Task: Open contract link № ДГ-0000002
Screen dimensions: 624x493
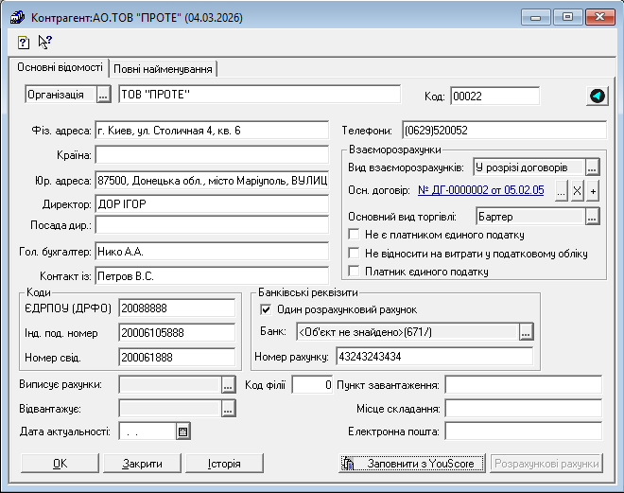Action: (480, 191)
